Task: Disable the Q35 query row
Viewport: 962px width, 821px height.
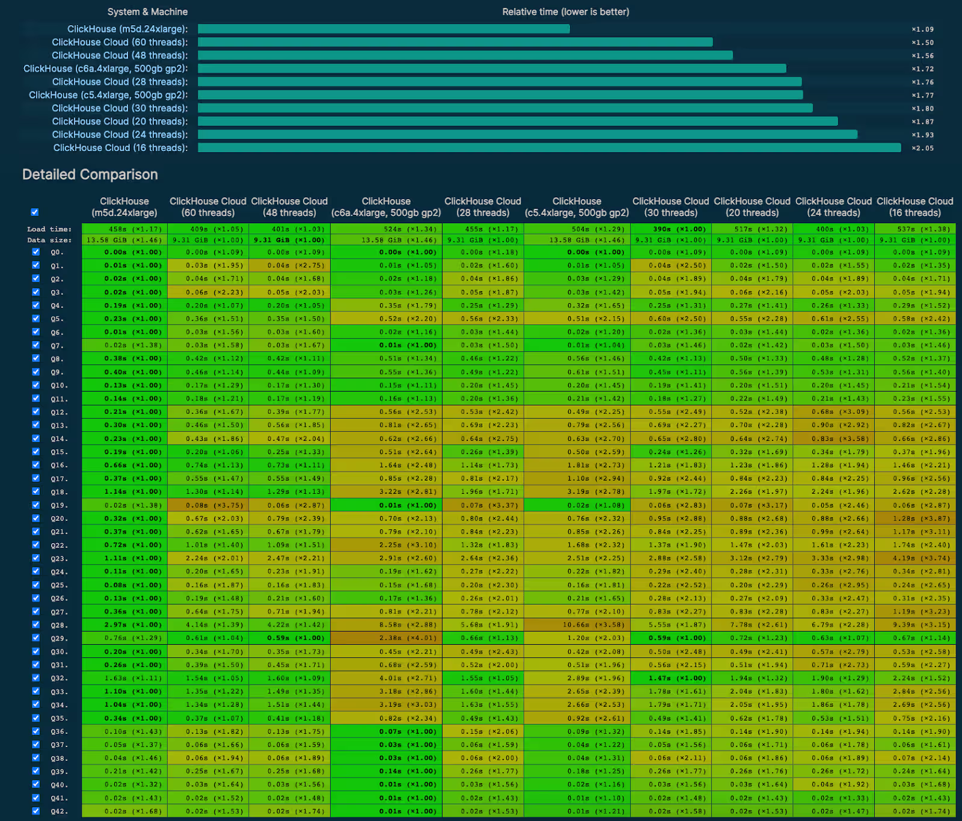Action: [34, 718]
